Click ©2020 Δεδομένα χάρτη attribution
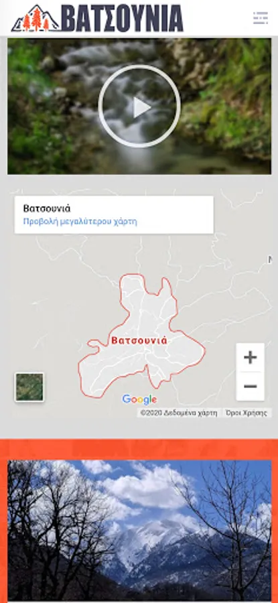 pos(179,413)
